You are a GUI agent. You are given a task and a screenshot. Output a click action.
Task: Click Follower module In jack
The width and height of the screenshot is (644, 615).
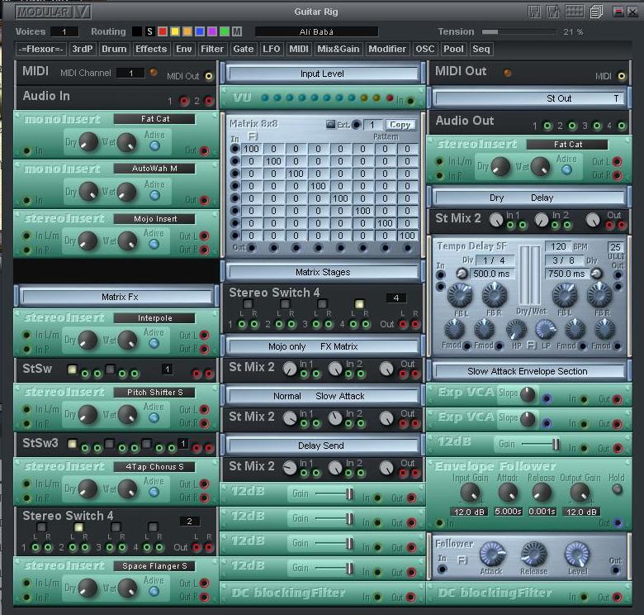coord(442,570)
